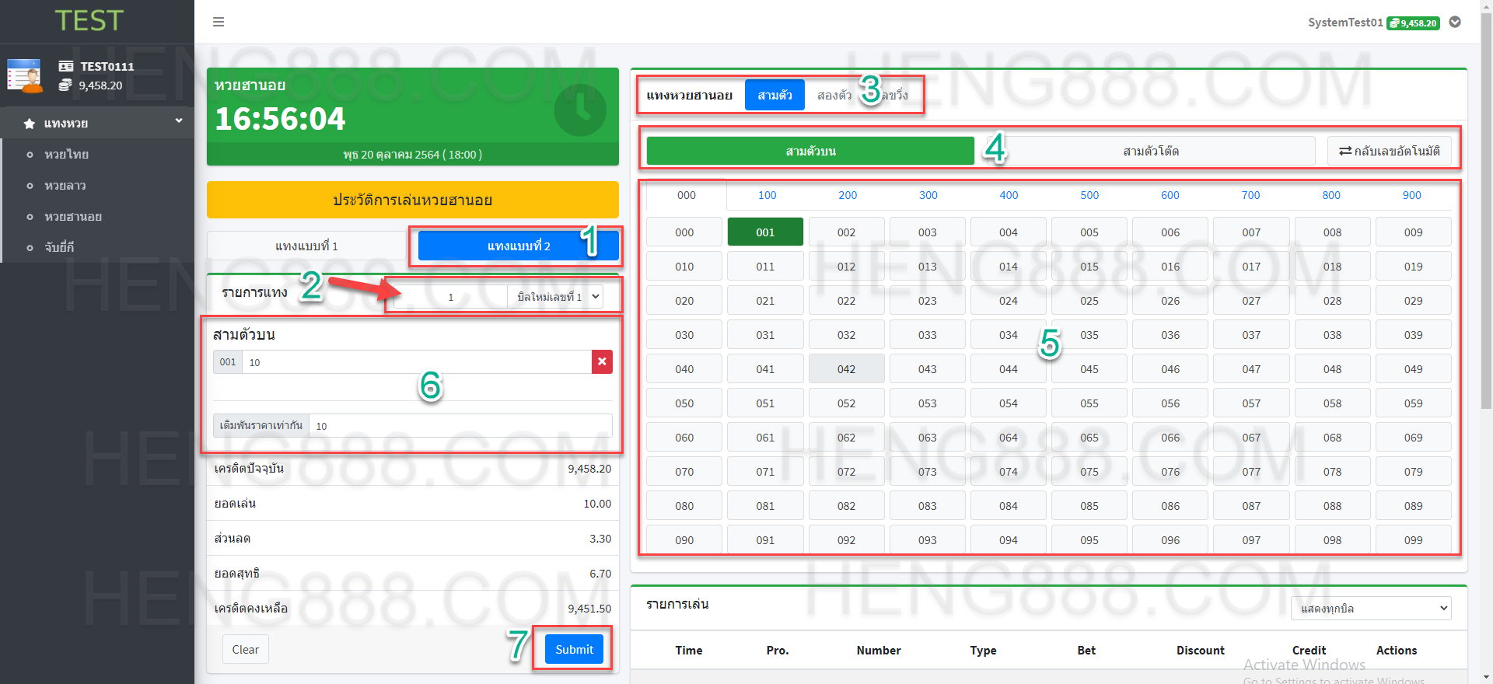Open the บิลใหม่เลขที่ 1 dropdown
The width and height of the screenshot is (1493, 684).
(x=555, y=297)
